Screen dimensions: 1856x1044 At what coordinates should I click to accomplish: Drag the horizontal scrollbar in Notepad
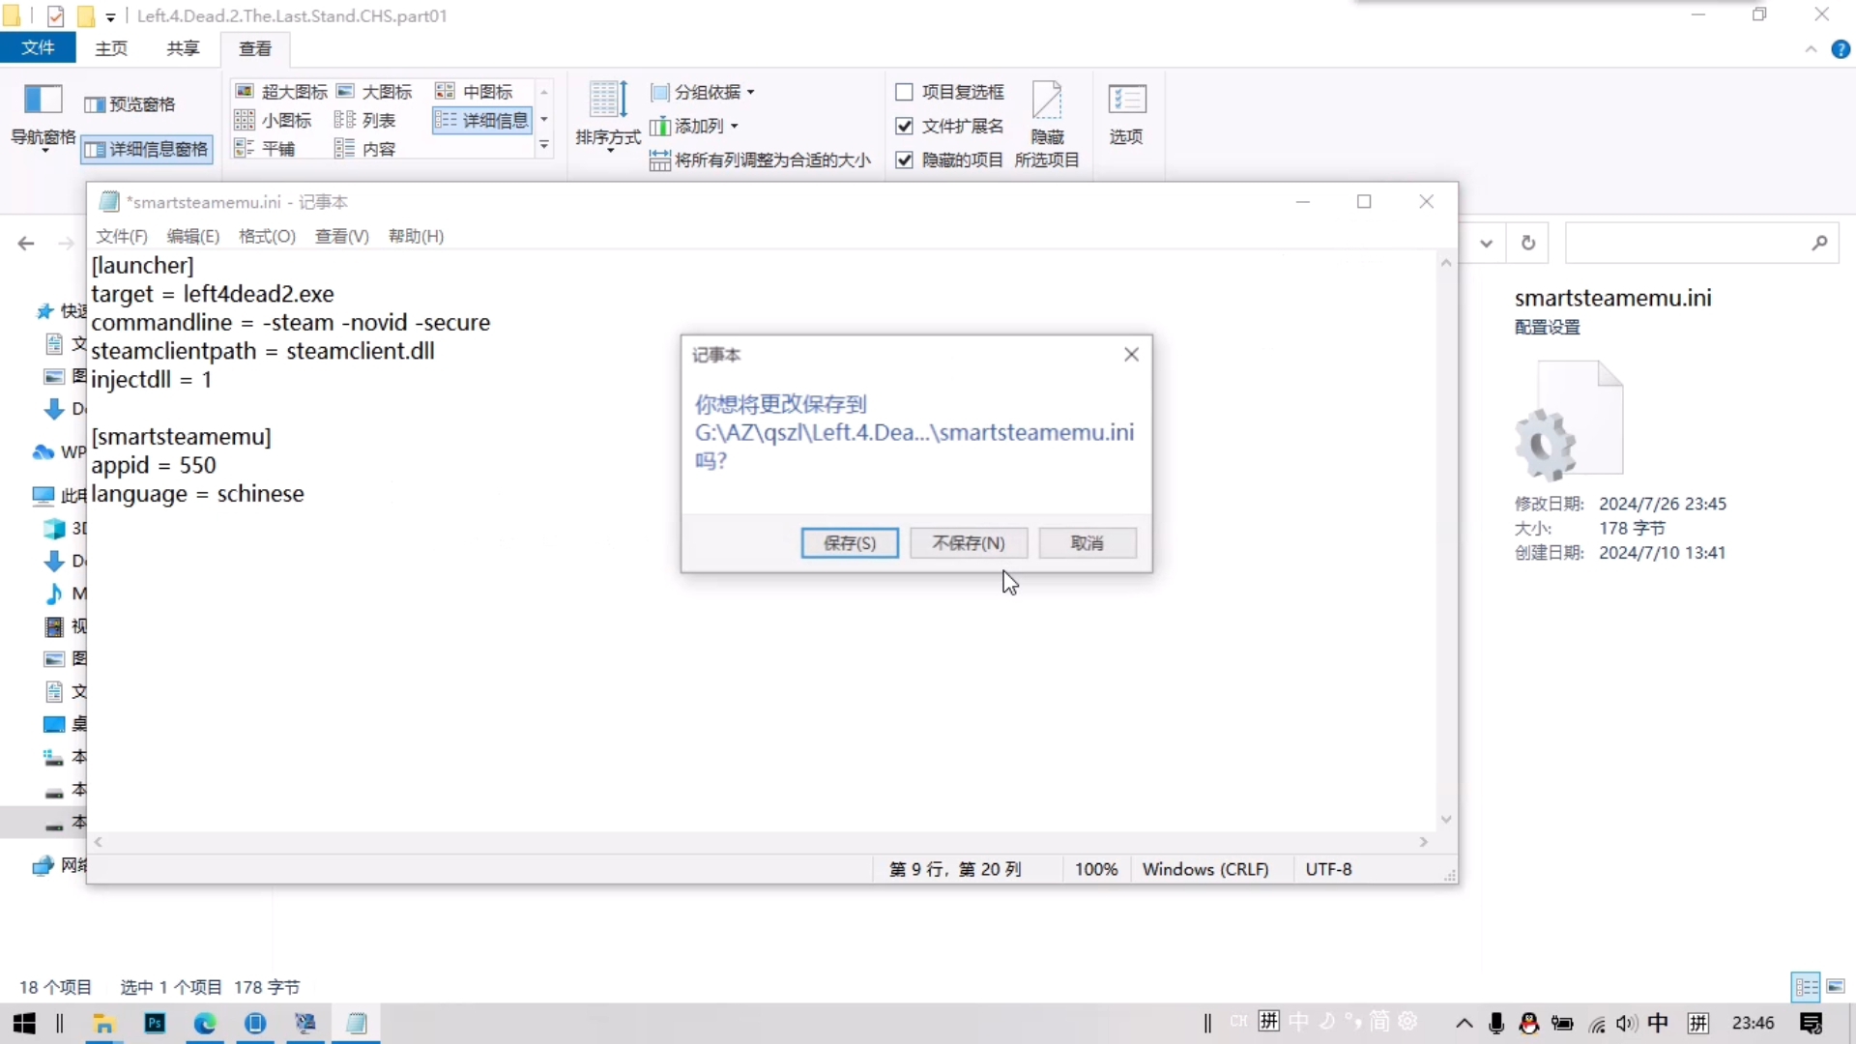pyautogui.click(x=761, y=840)
